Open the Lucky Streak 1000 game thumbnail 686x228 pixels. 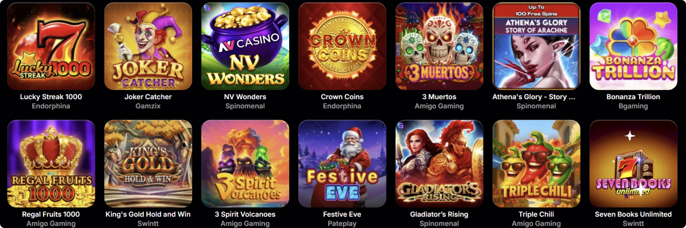(51, 46)
